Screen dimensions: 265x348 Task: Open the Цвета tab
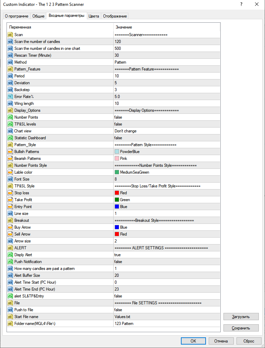coord(94,16)
